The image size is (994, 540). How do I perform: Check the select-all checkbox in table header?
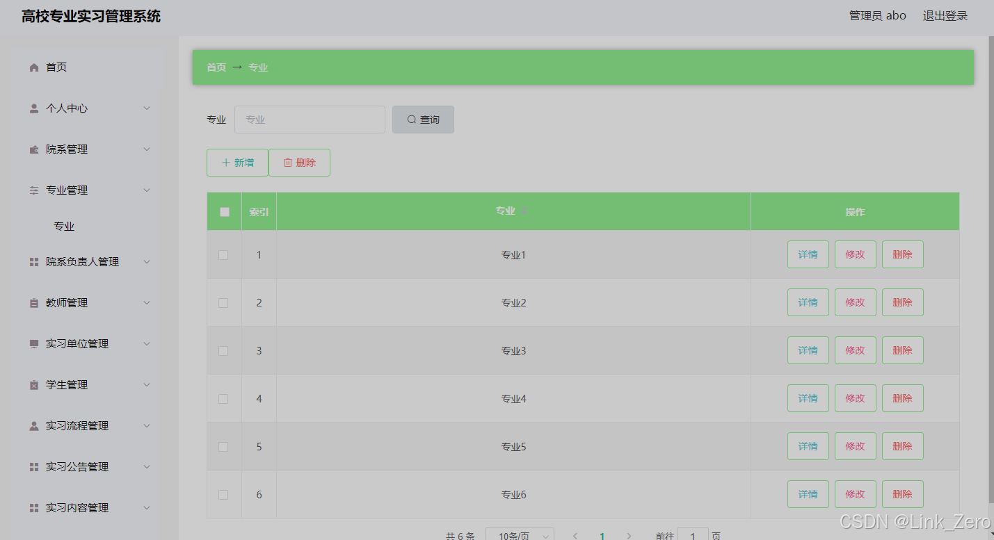click(x=223, y=211)
